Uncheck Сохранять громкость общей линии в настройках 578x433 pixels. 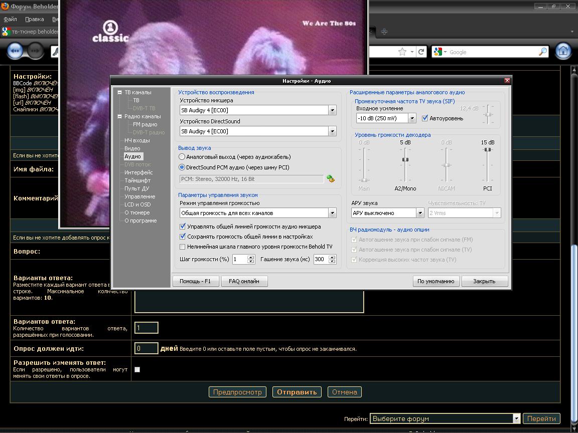pyautogui.click(x=183, y=237)
